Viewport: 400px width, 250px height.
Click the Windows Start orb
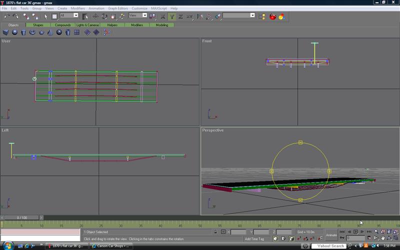(x=8, y=245)
